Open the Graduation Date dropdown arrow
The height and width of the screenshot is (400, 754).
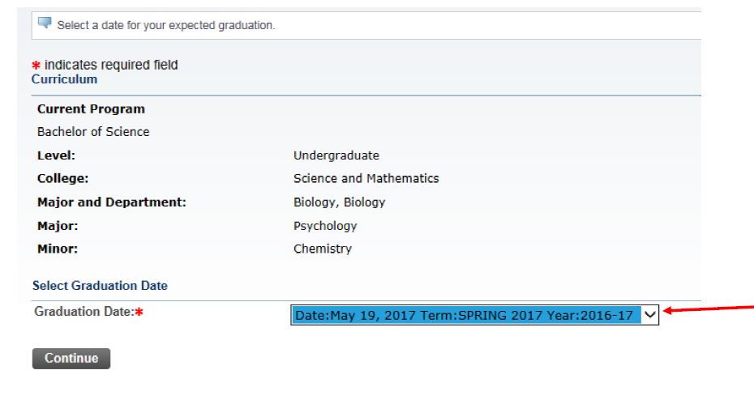click(x=650, y=315)
